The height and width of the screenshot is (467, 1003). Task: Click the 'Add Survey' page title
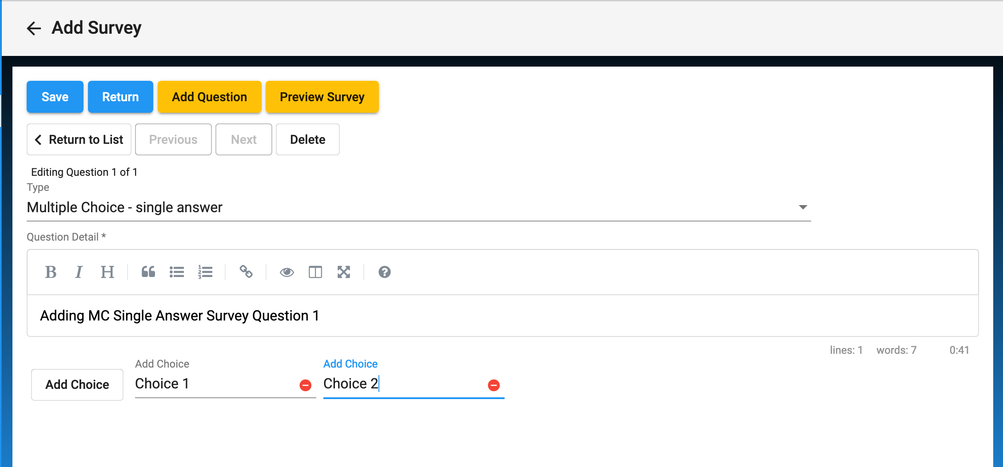point(96,28)
